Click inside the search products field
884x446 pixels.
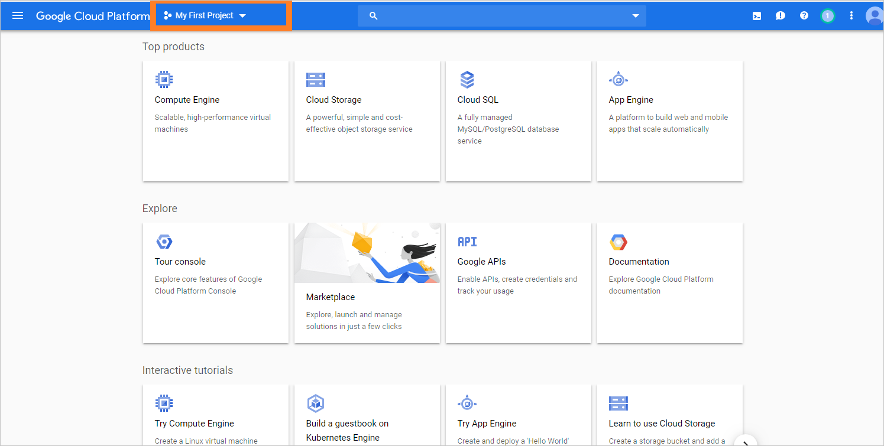pos(501,16)
